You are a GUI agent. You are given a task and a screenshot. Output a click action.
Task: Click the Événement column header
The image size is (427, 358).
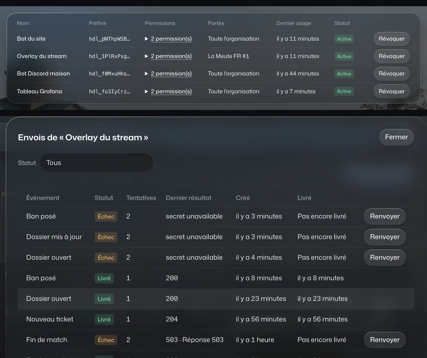43,198
